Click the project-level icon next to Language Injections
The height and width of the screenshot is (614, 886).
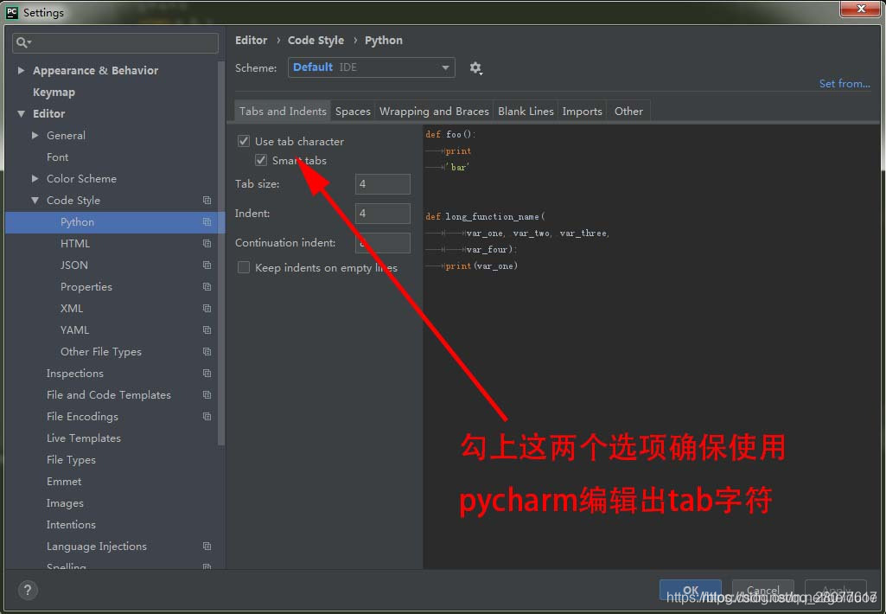(207, 547)
